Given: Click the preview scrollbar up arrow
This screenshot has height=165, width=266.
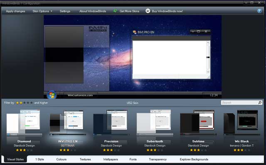Looking at the screenshot, I should point(208,43).
